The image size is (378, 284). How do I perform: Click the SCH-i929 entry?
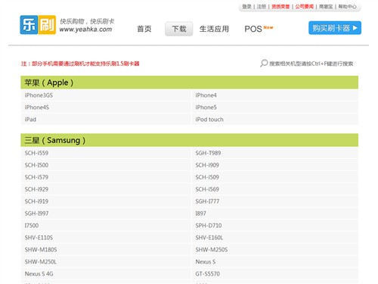(36, 189)
